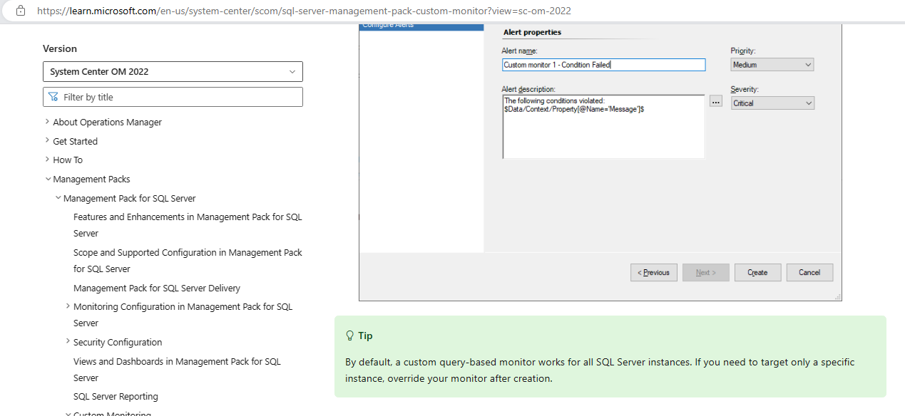Click the Cancel button
The width and height of the screenshot is (905, 416).
pos(809,272)
